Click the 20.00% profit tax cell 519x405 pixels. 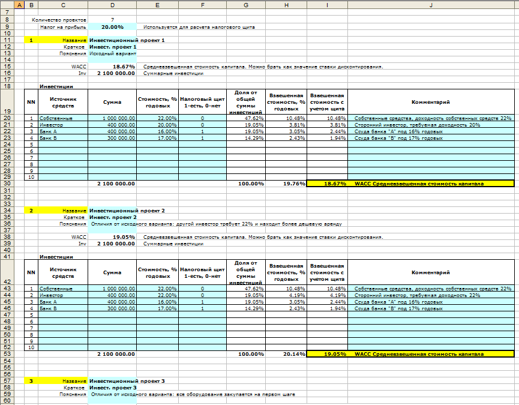112,27
